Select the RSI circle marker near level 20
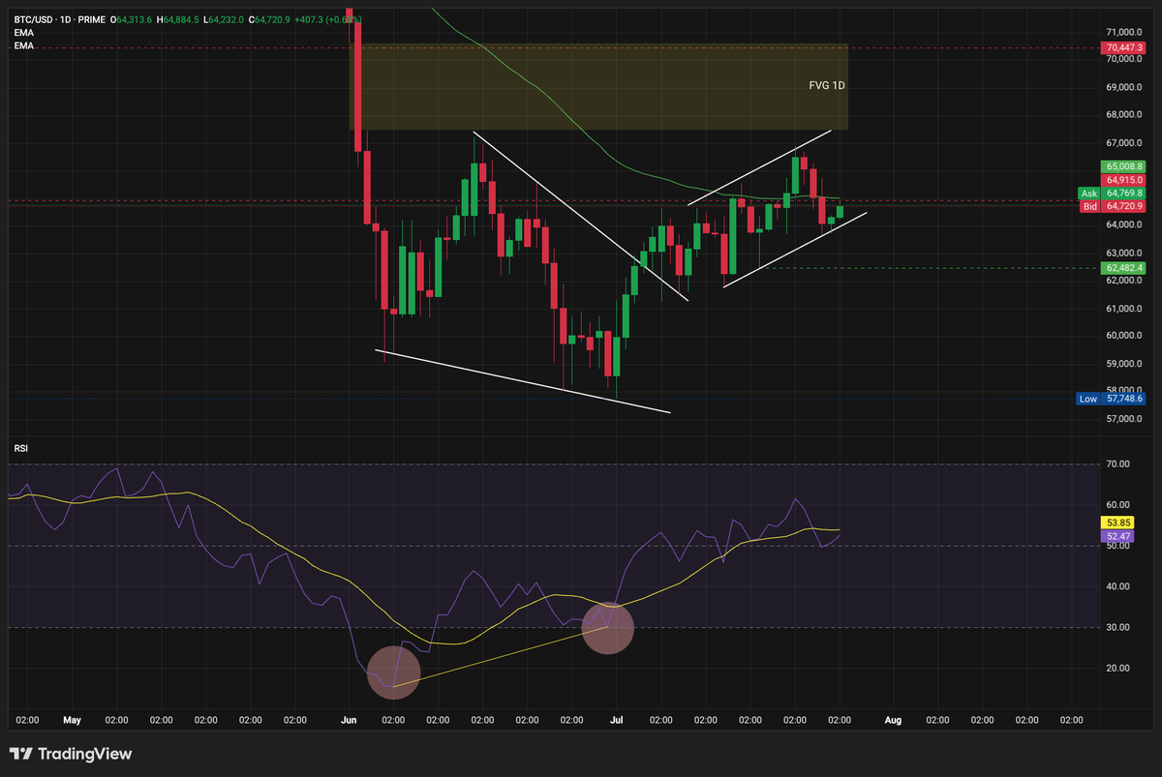 click(394, 672)
